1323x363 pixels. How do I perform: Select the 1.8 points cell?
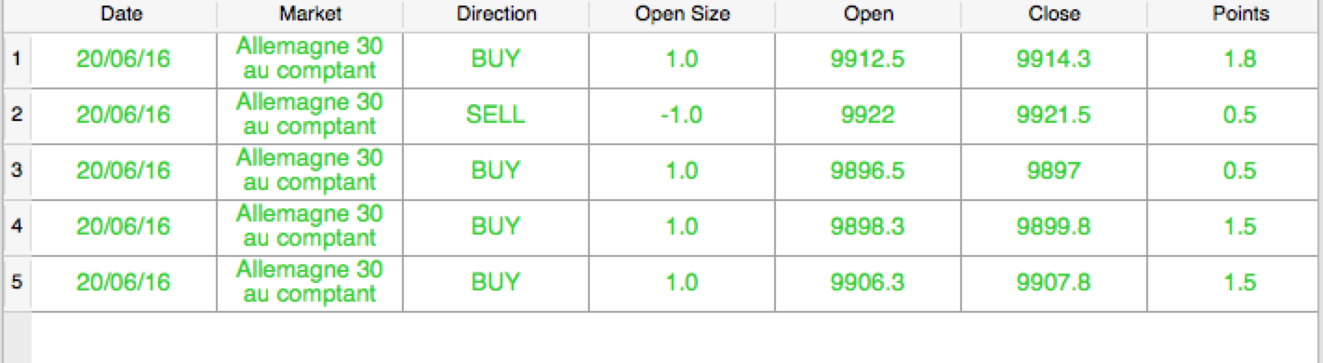(1240, 60)
